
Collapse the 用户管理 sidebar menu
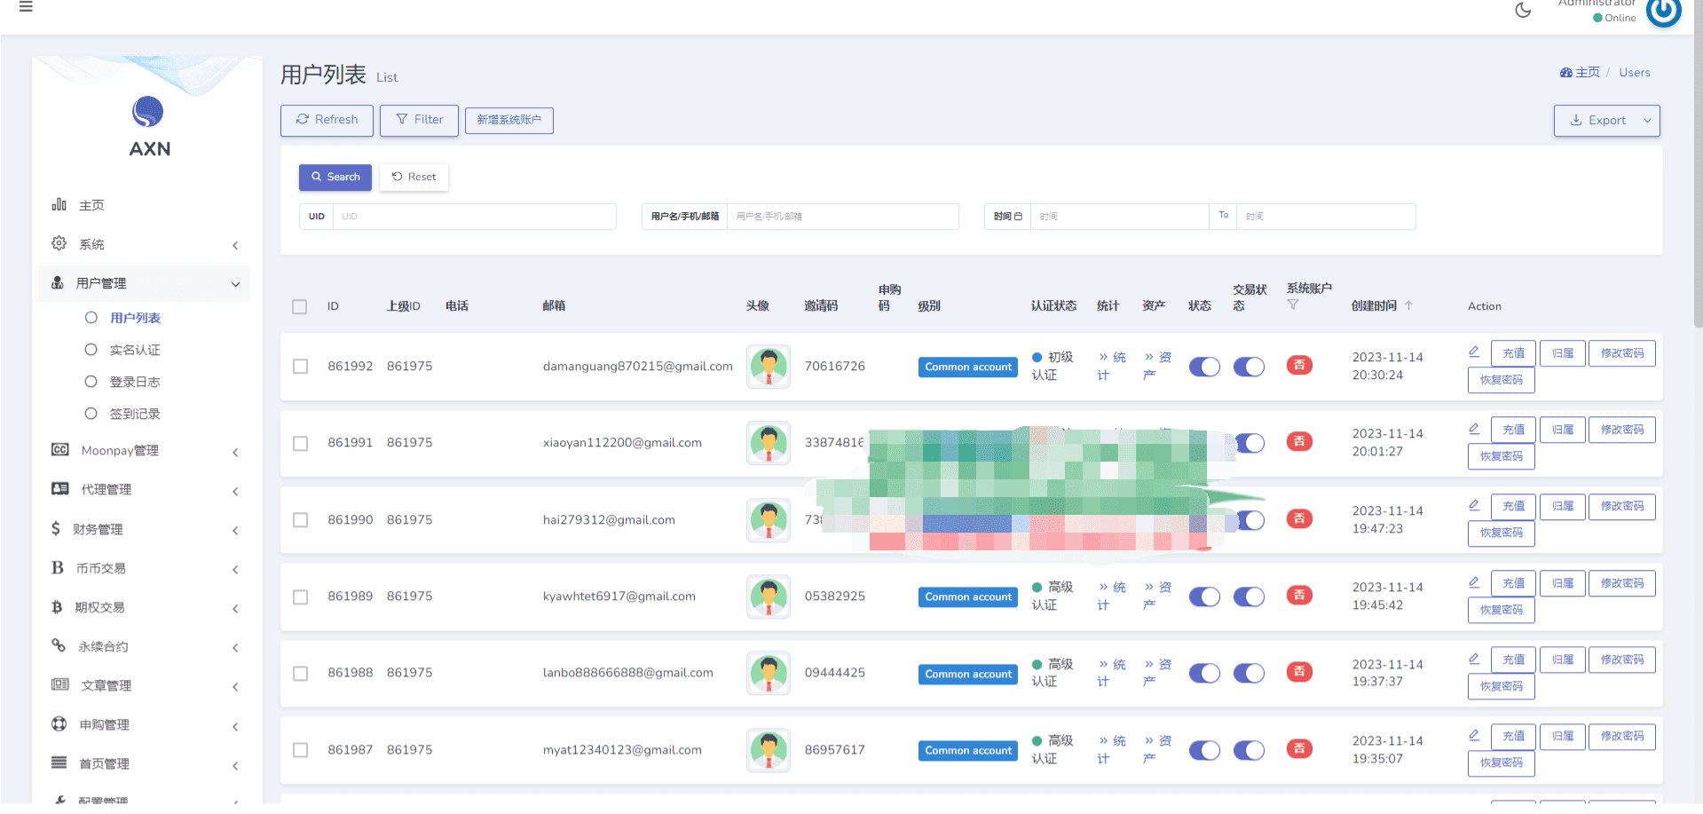(x=145, y=283)
